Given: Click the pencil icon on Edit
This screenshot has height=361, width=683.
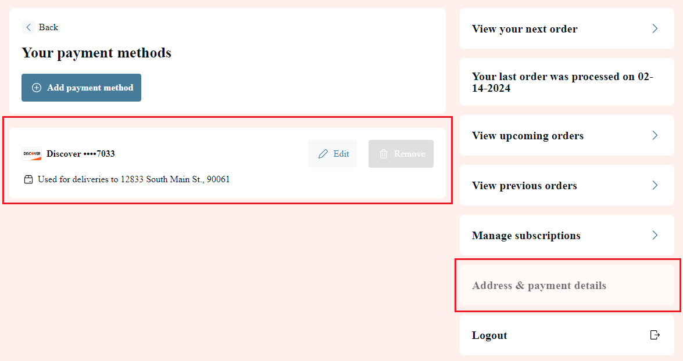Looking at the screenshot, I should pyautogui.click(x=323, y=154).
